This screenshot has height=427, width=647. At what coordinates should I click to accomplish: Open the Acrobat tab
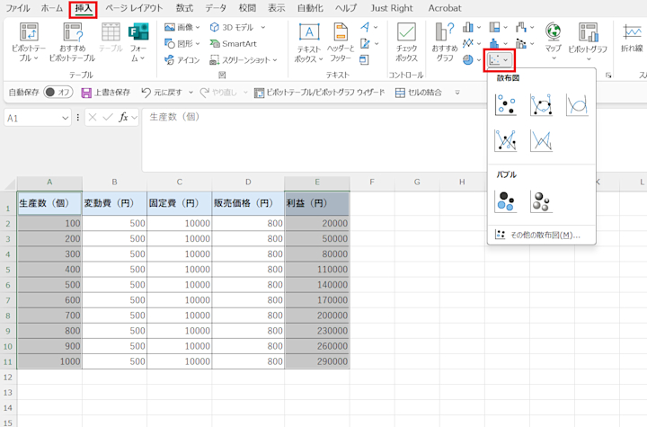click(x=445, y=8)
